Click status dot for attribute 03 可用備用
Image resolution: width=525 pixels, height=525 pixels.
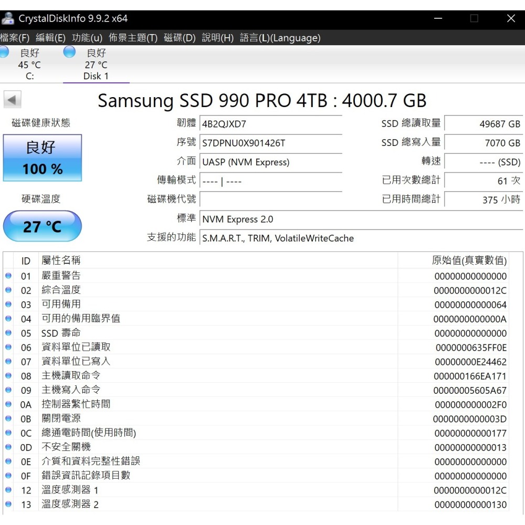8,304
